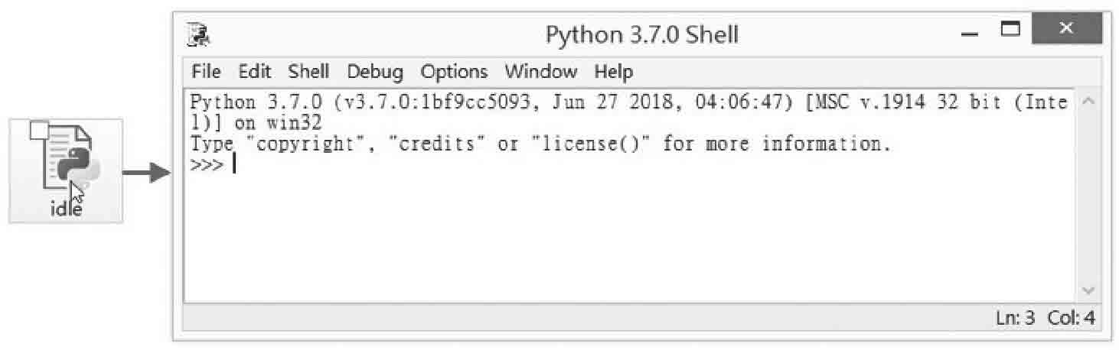The height and width of the screenshot is (350, 1119).
Task: Open the Options menu
Action: pos(453,72)
